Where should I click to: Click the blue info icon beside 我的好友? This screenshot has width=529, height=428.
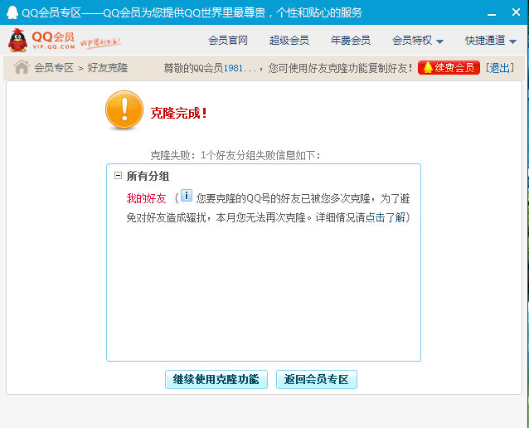coord(187,196)
